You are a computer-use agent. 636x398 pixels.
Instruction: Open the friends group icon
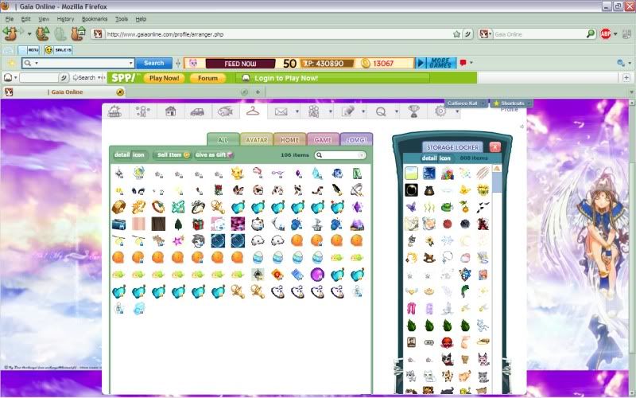pos(313,111)
